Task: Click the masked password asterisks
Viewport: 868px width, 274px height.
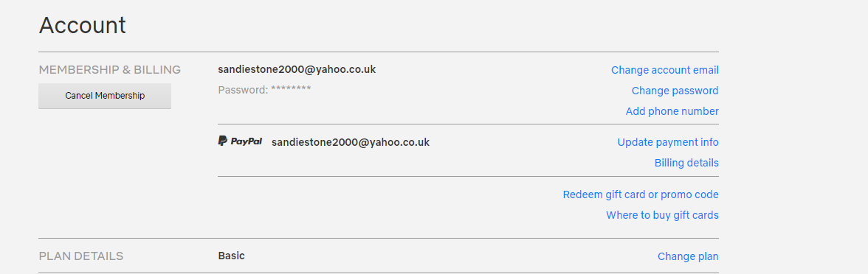Action: click(x=291, y=88)
